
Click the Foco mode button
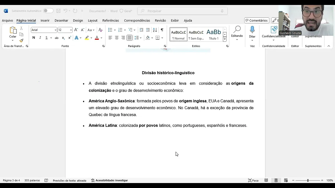pos(253,180)
